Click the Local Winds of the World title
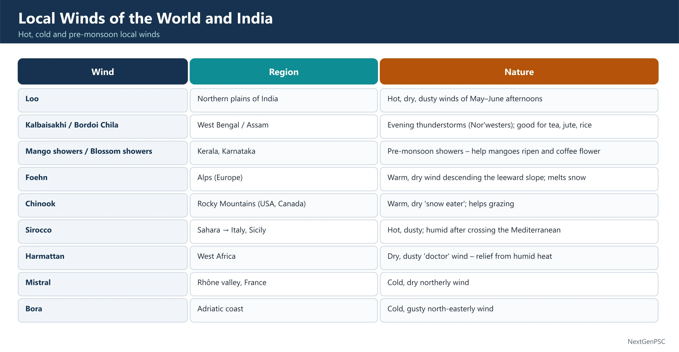The image size is (679, 352). 145,18
